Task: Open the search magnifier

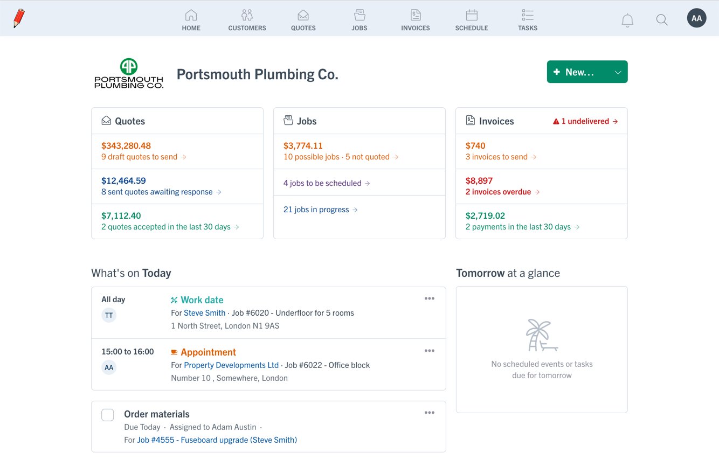Action: click(x=661, y=19)
